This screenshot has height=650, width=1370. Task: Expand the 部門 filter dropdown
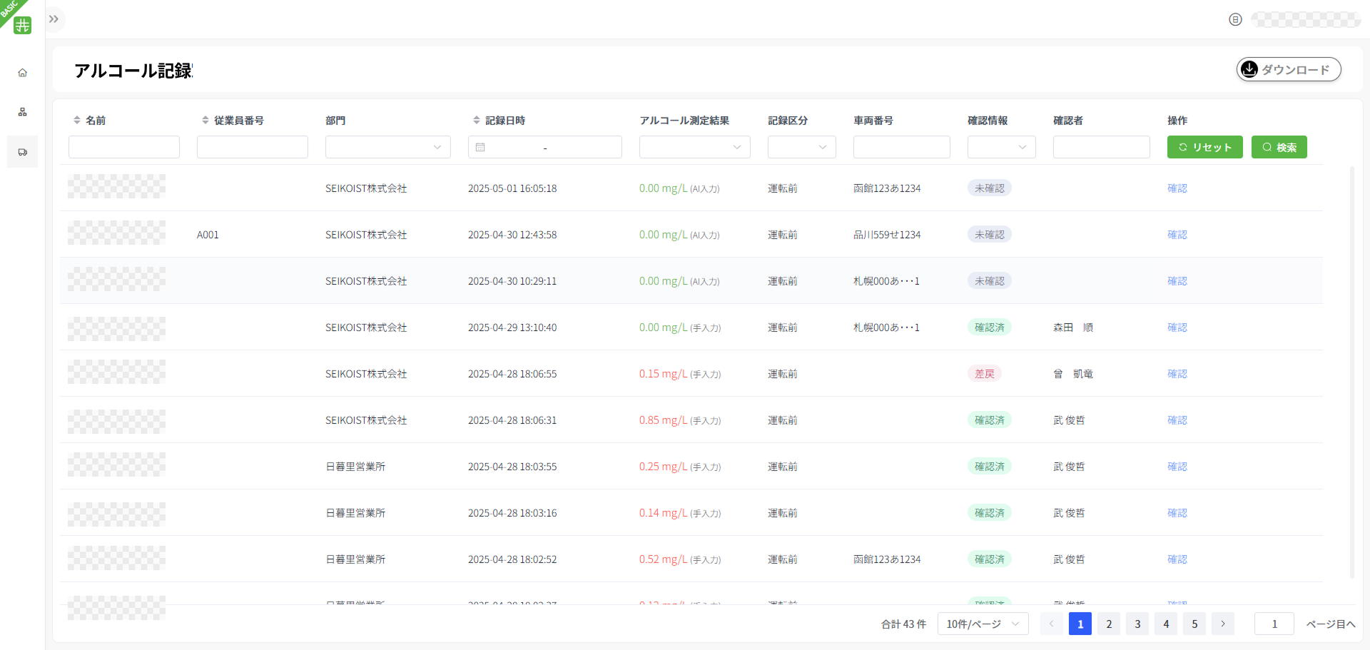(x=387, y=148)
